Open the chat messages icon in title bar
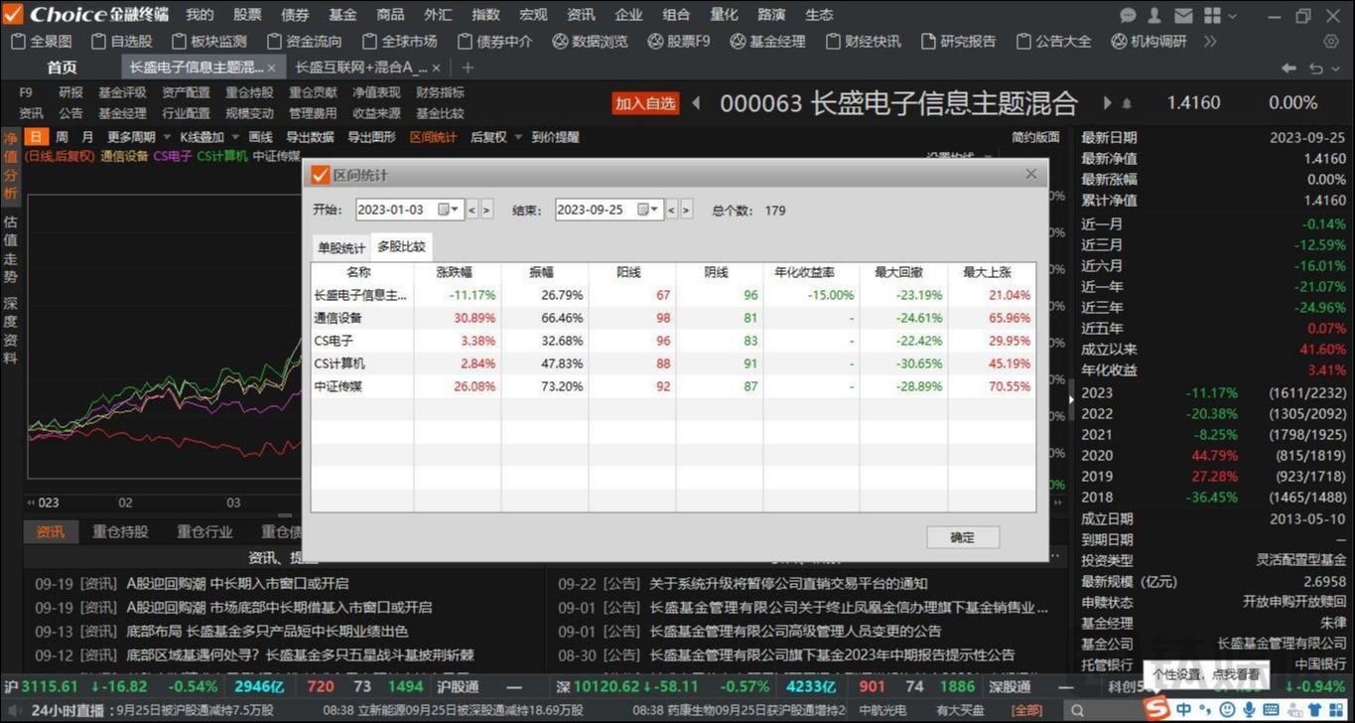1355x723 pixels. pos(1128,15)
